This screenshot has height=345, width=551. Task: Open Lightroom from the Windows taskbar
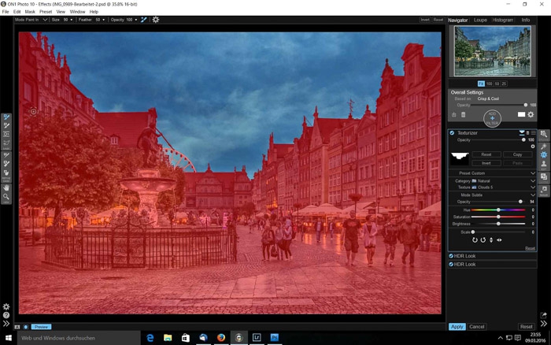pyautogui.click(x=257, y=337)
